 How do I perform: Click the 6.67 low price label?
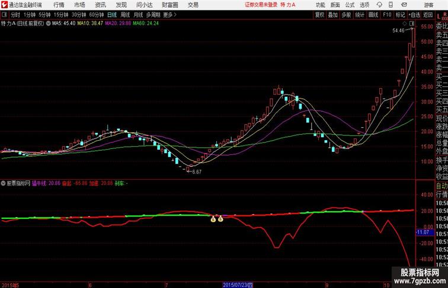coord(197,172)
